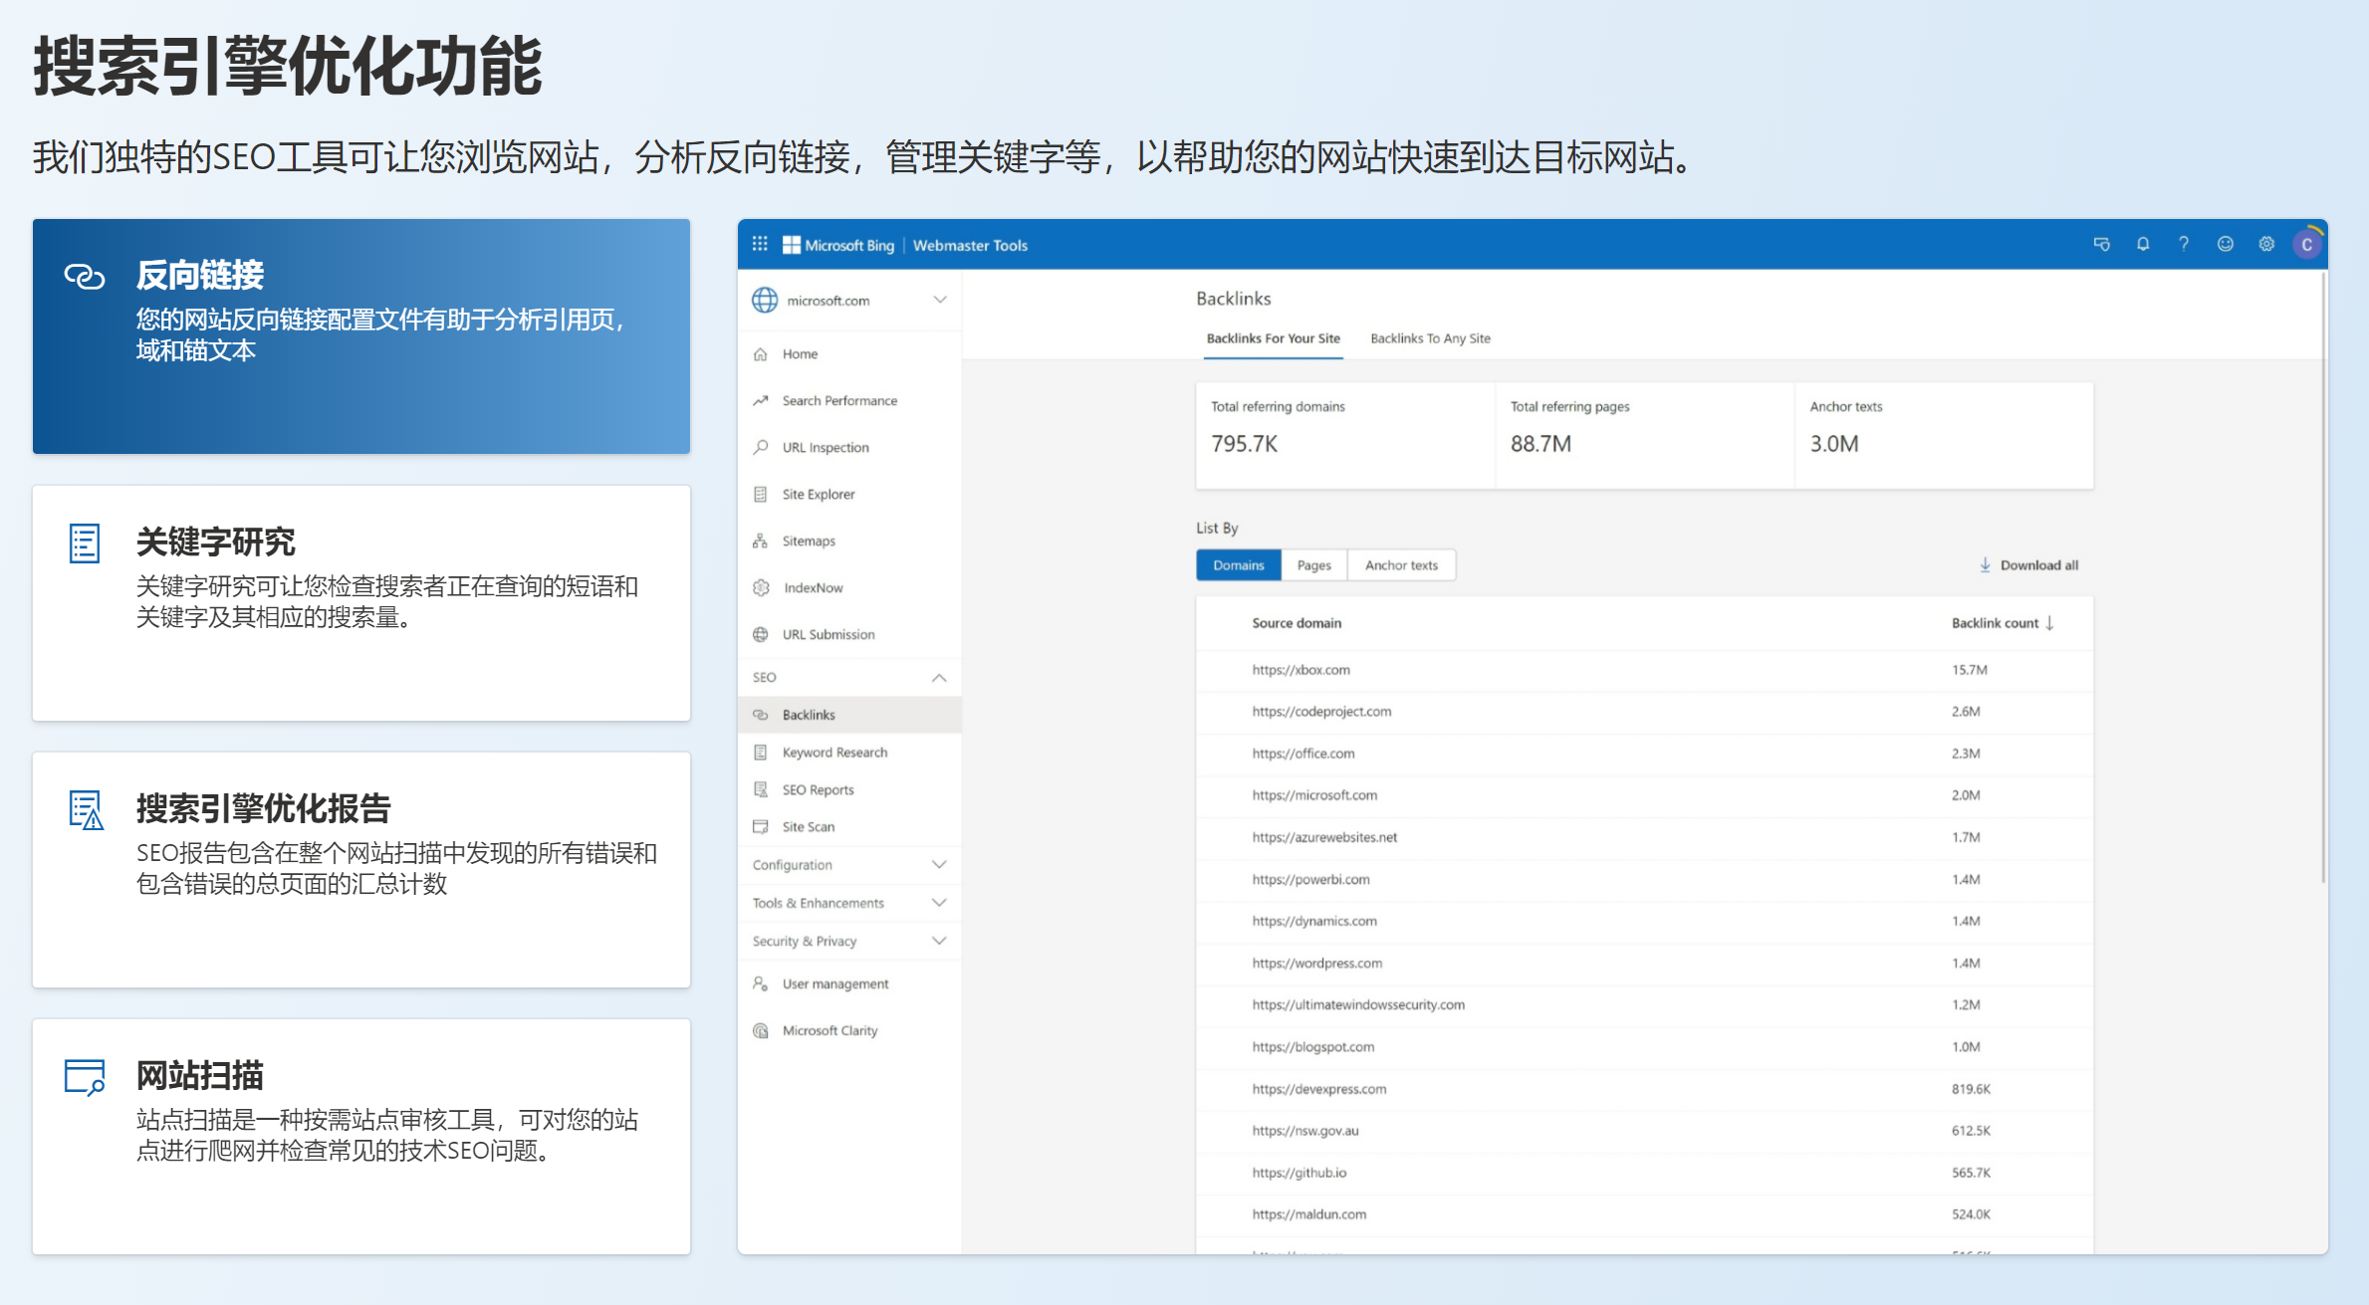The width and height of the screenshot is (2369, 1305).
Task: Select the 关键字研究 feature card
Action: 361,603
